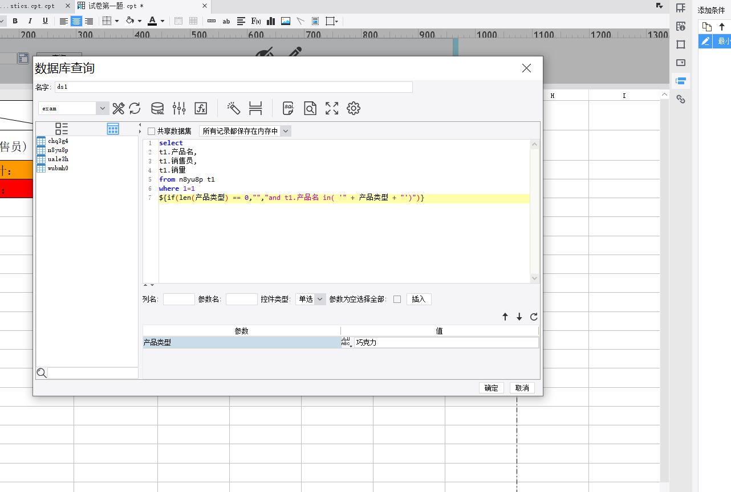Open the 控件类型 单选 dropdown
Screen dimensions: 731x492
click(320, 299)
